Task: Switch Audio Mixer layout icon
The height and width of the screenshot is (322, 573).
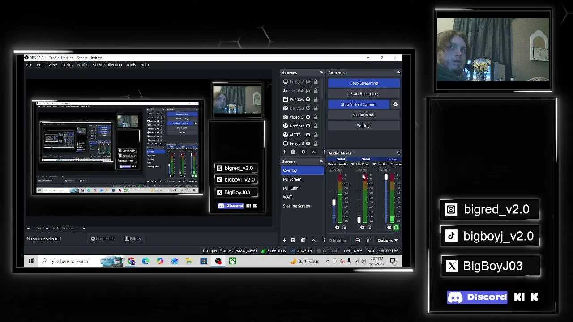Action: [x=358, y=240]
